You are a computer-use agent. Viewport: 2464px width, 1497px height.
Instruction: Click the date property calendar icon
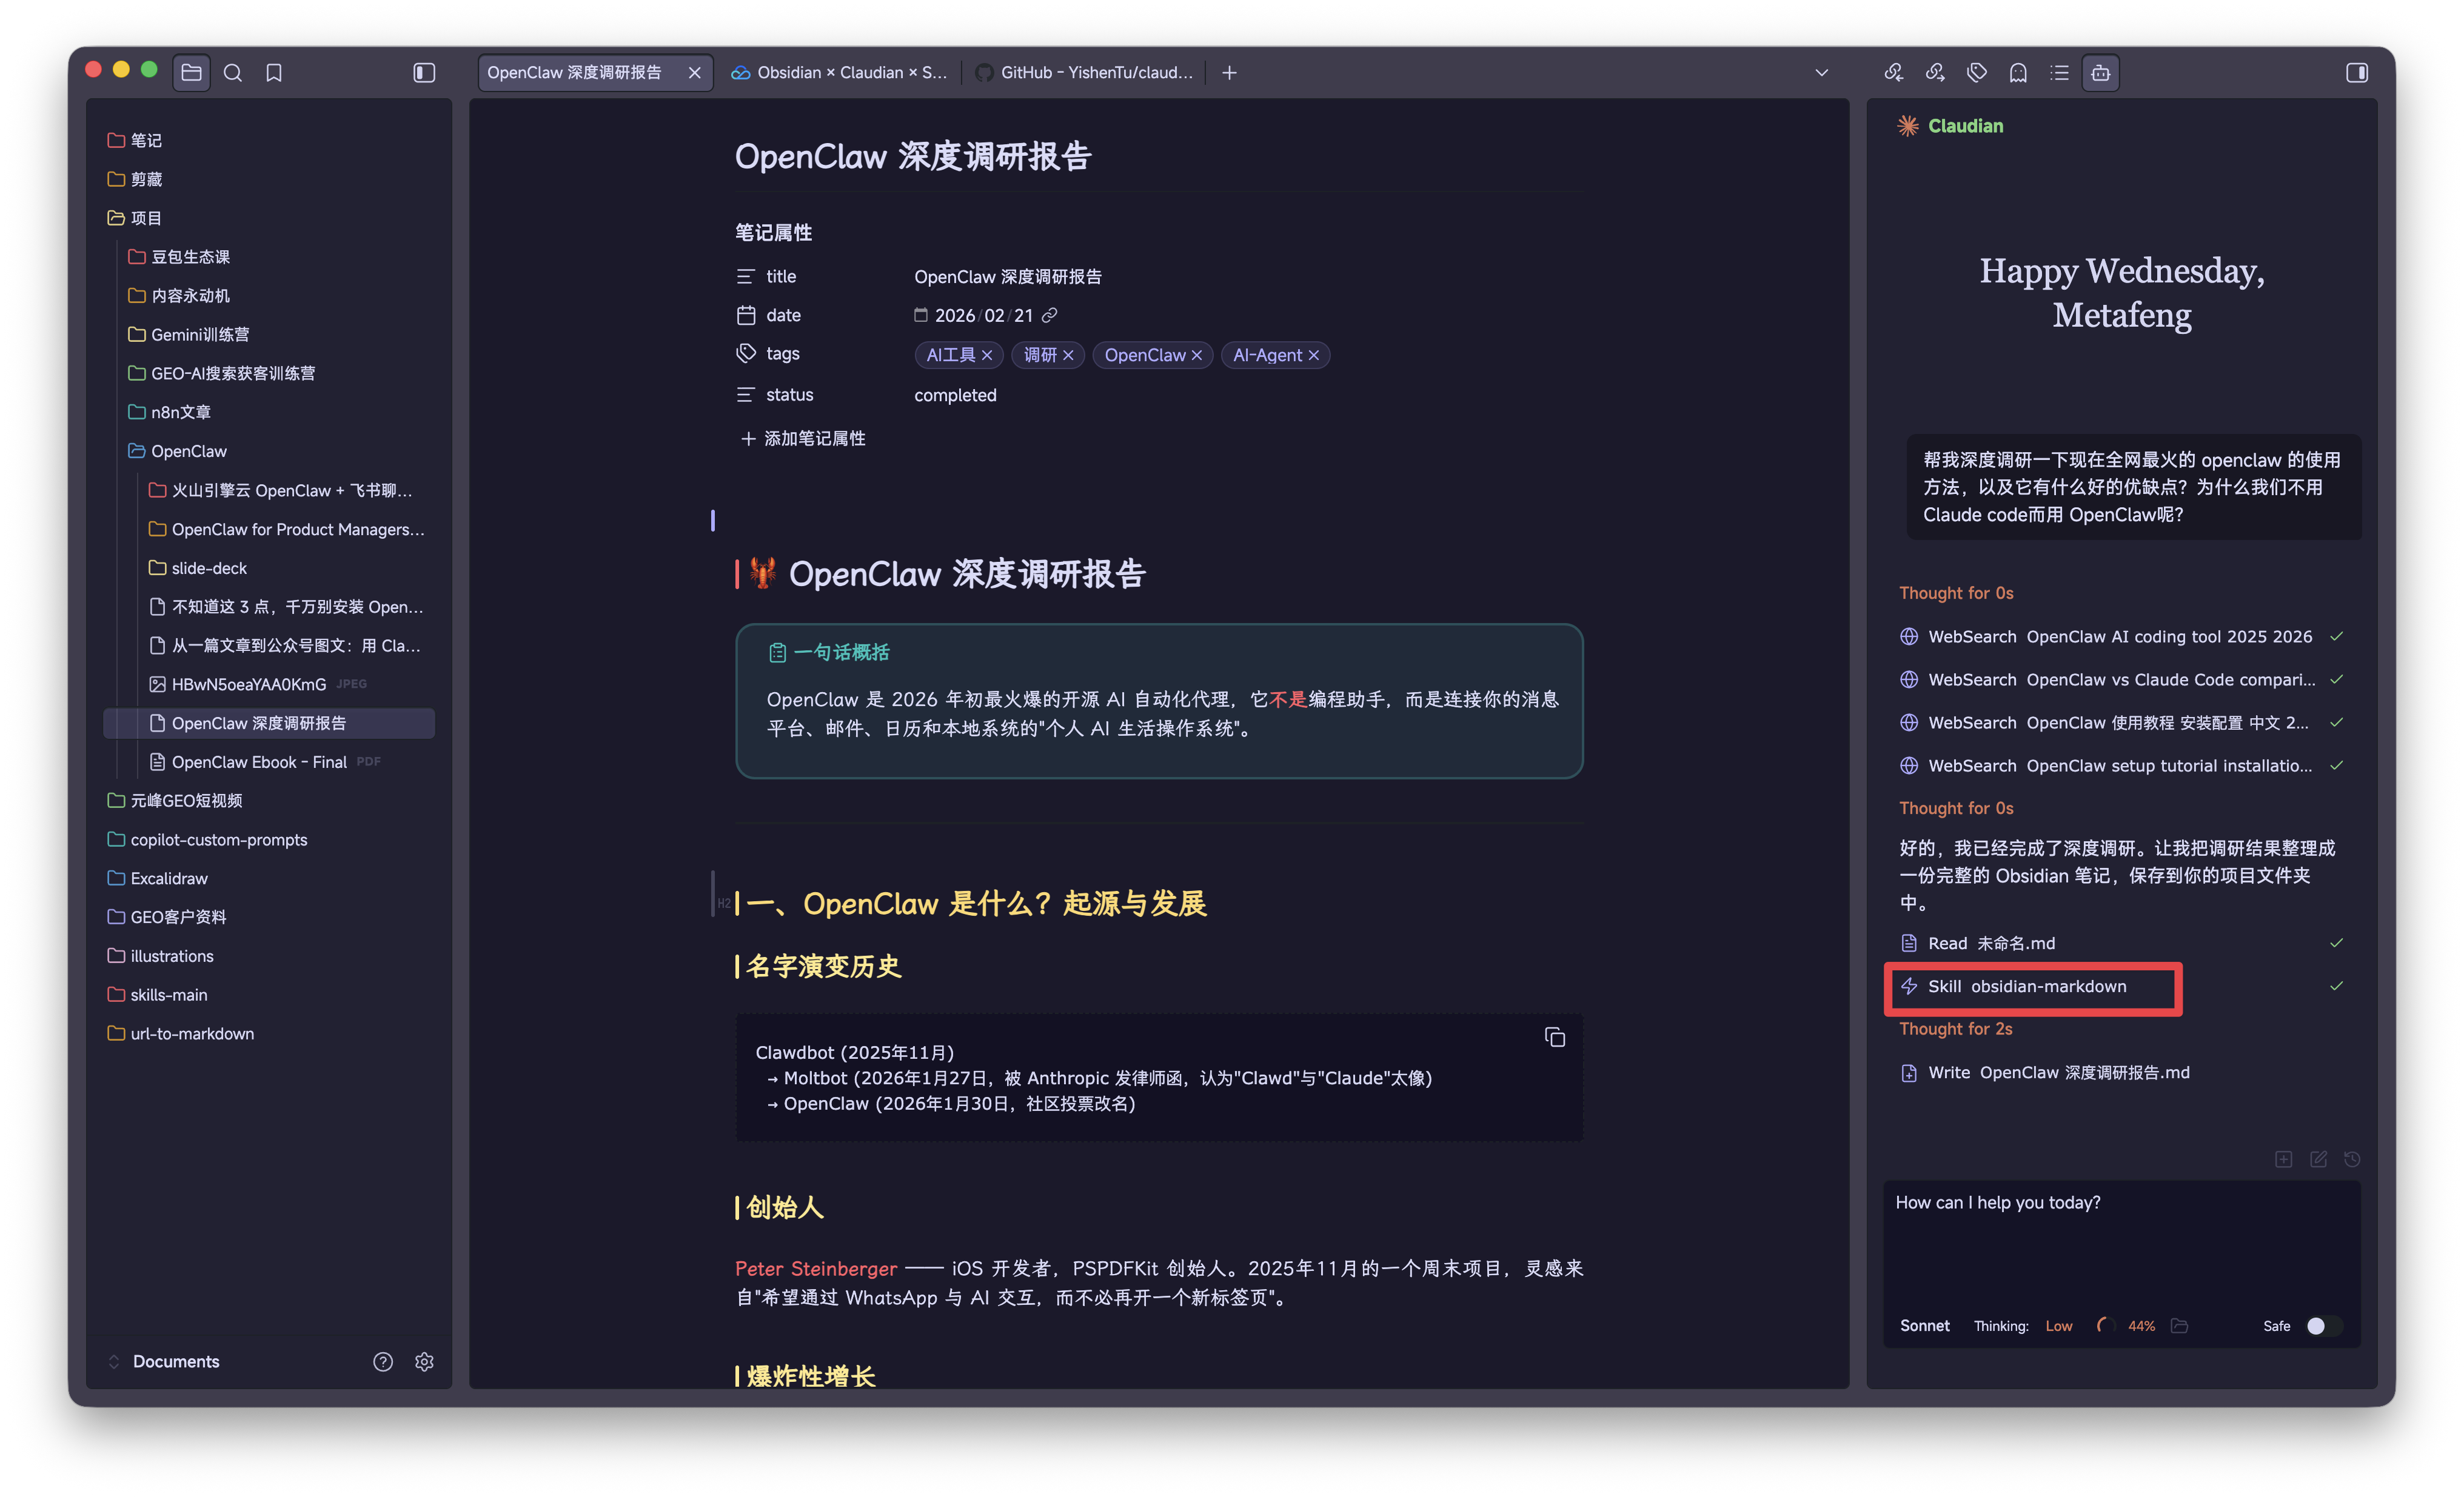(x=746, y=315)
